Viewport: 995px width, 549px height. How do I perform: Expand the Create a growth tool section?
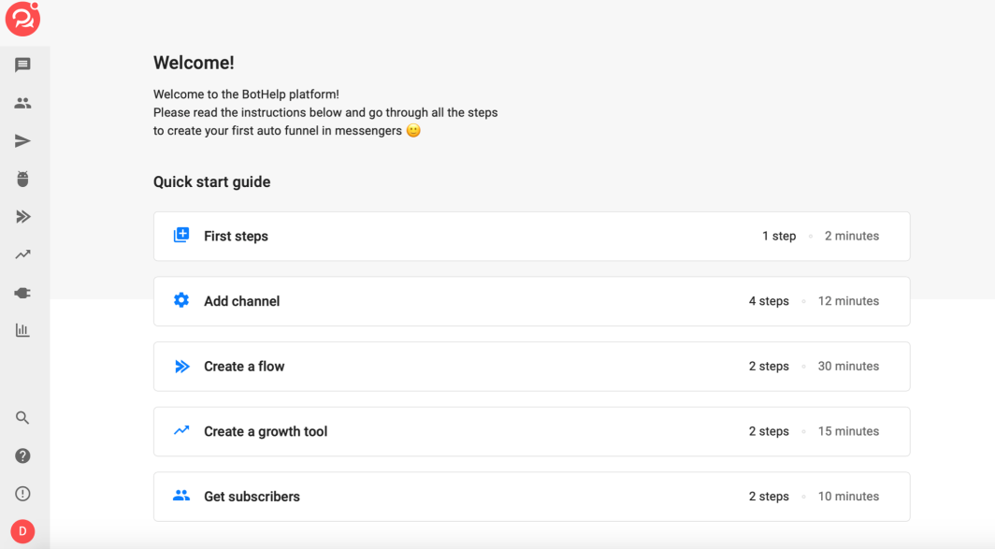(531, 431)
